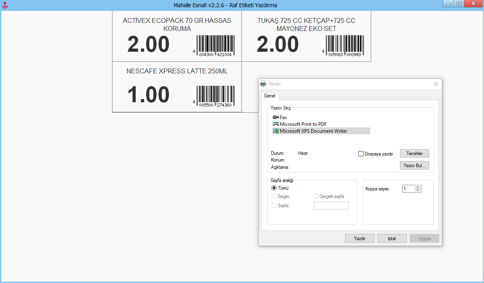Select the Seçim radio button
Image resolution: width=484 pixels, height=283 pixels.
click(274, 196)
